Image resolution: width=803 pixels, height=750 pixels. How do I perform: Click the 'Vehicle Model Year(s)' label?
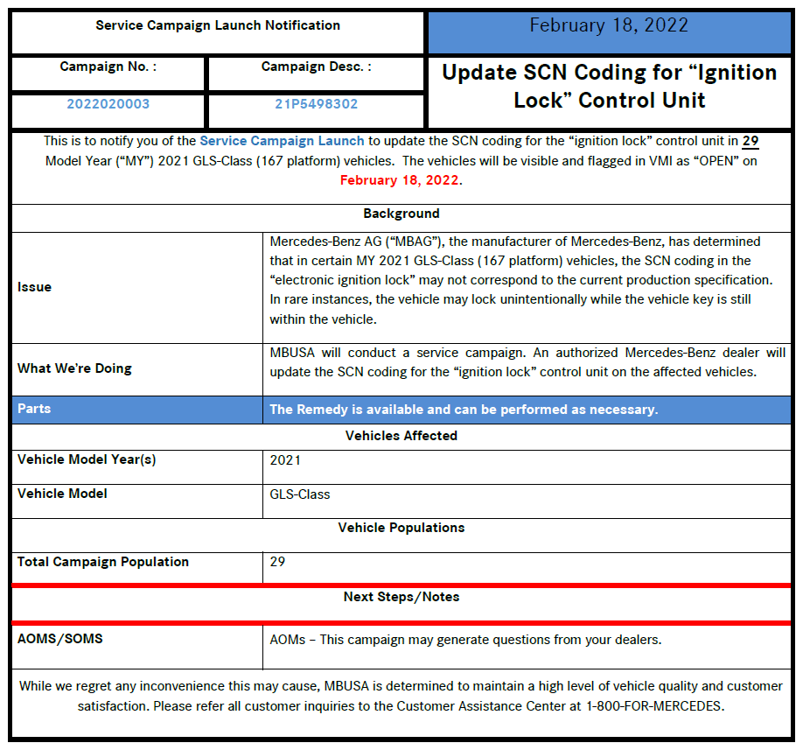tap(87, 459)
